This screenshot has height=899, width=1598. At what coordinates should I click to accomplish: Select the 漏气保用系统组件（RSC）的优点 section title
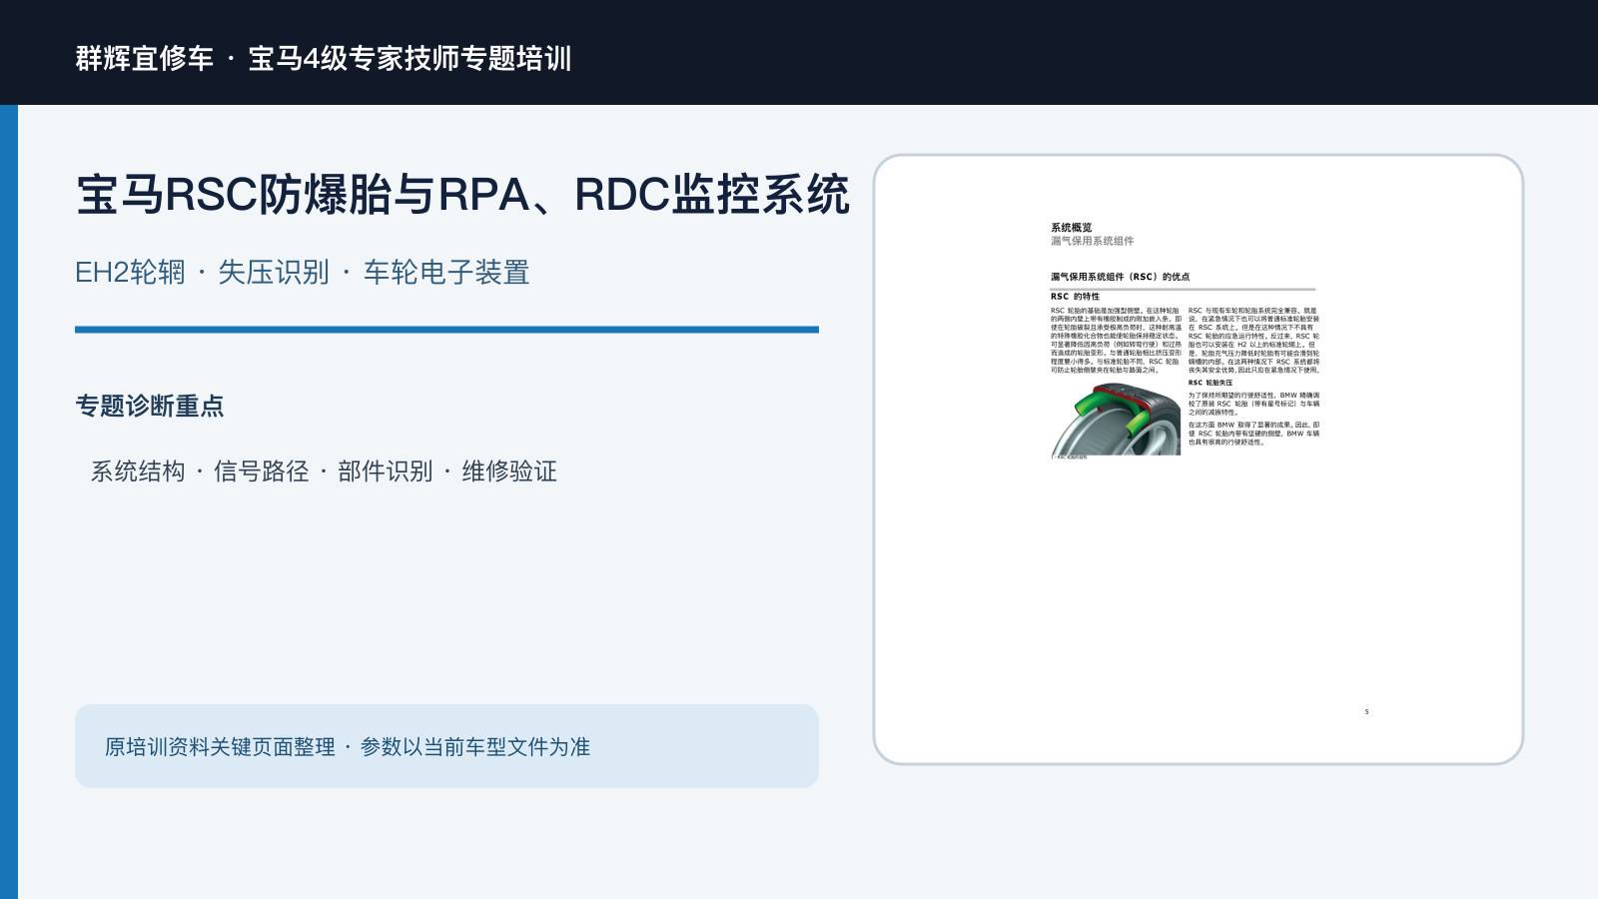(x=1120, y=277)
